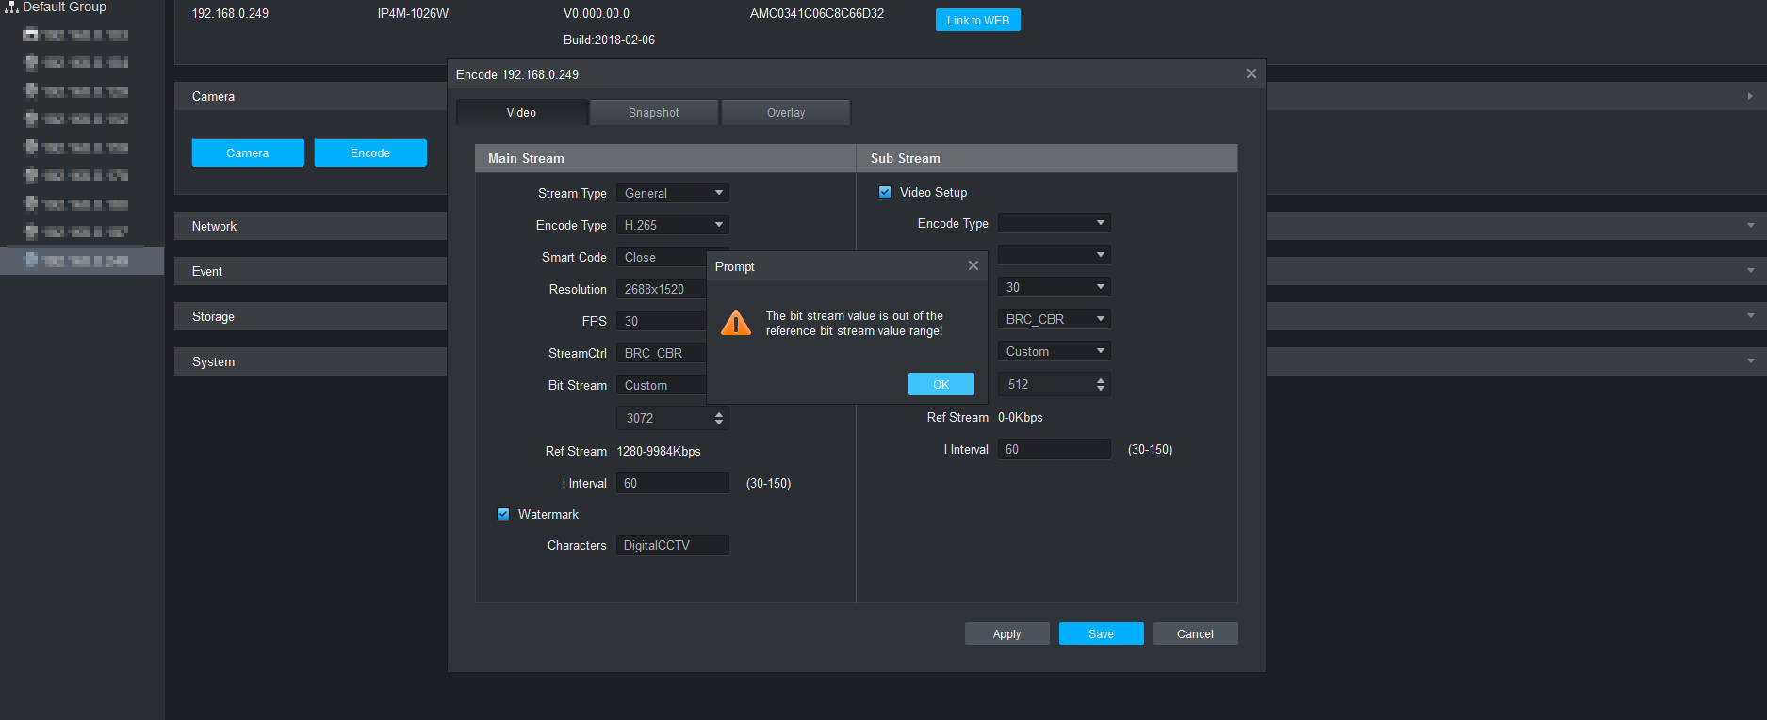Click the Save button
Image resolution: width=1767 pixels, height=720 pixels.
(1102, 633)
